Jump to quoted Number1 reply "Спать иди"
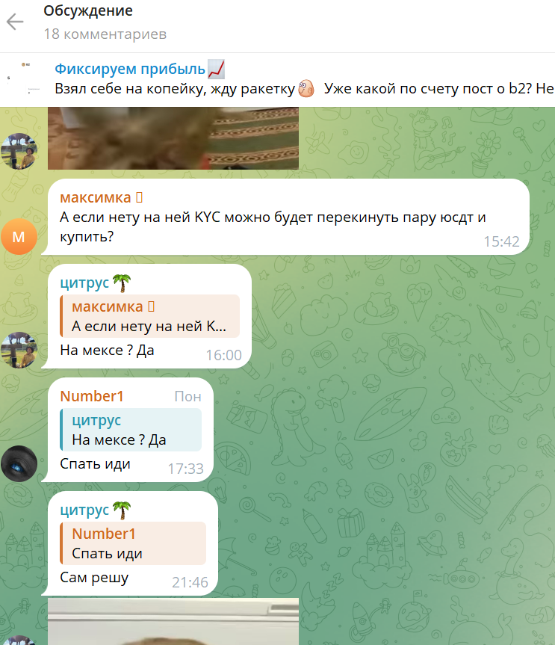 (133, 543)
